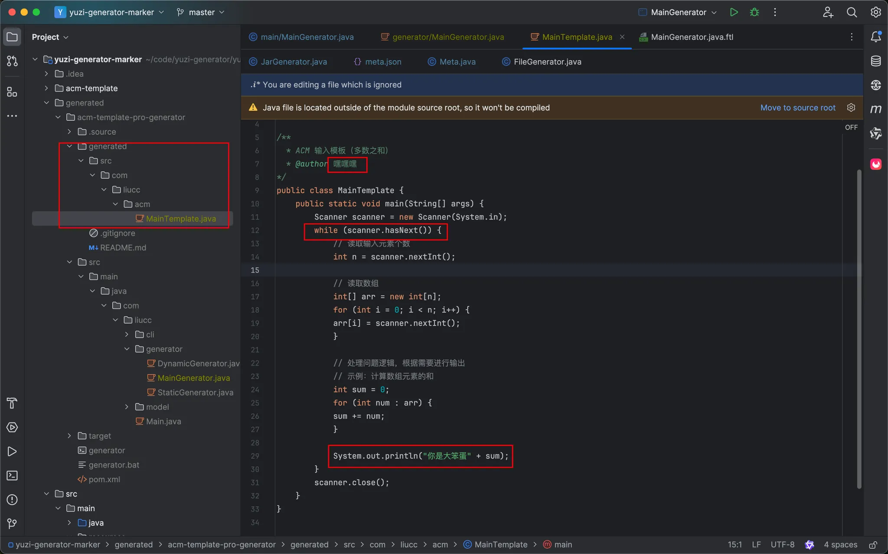Open the Problems tool window icon

click(12, 499)
